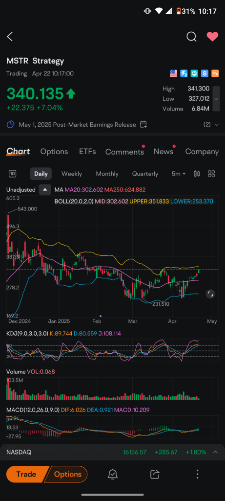Tap the share icon in bottom bar
This screenshot has height=501, width=225.
[x=155, y=474]
